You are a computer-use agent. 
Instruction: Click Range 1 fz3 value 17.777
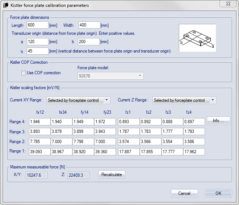tap(172, 152)
